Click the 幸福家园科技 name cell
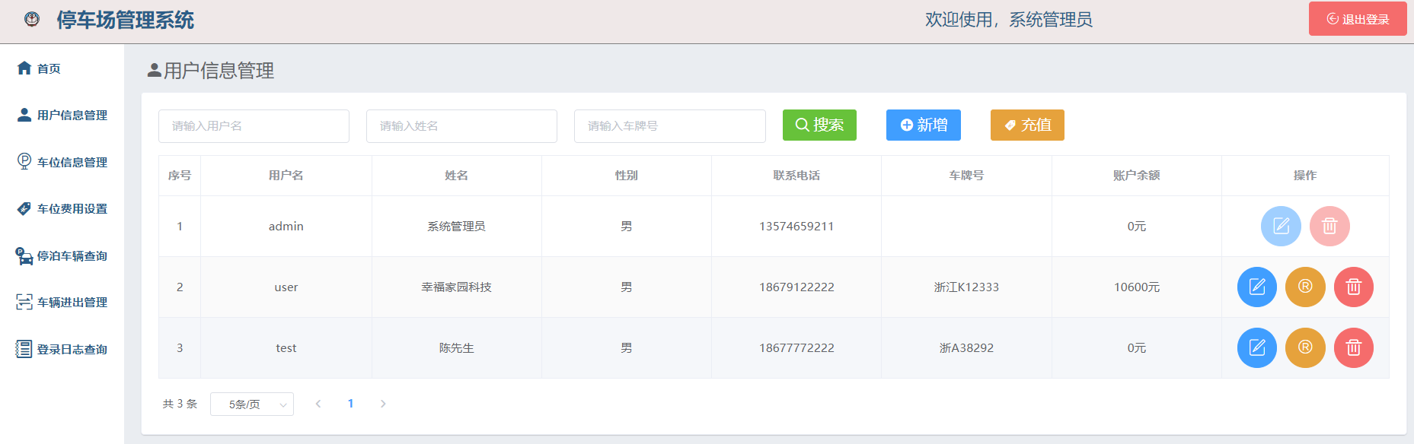Viewport: 1414px width, 444px height. point(456,287)
